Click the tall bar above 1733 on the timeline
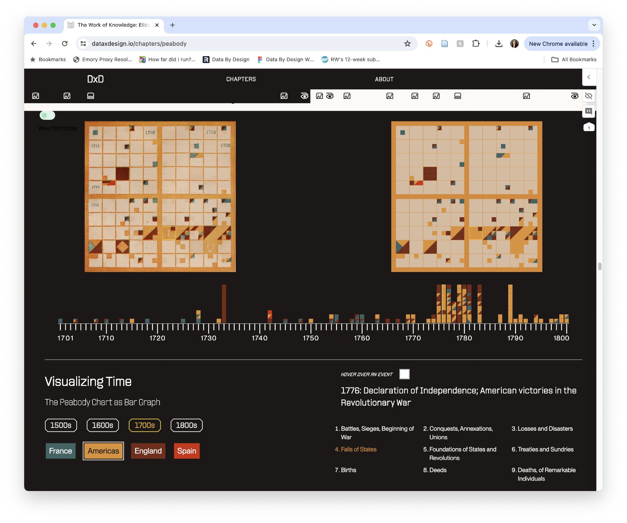Screen dimensions: 627x523 (224, 303)
